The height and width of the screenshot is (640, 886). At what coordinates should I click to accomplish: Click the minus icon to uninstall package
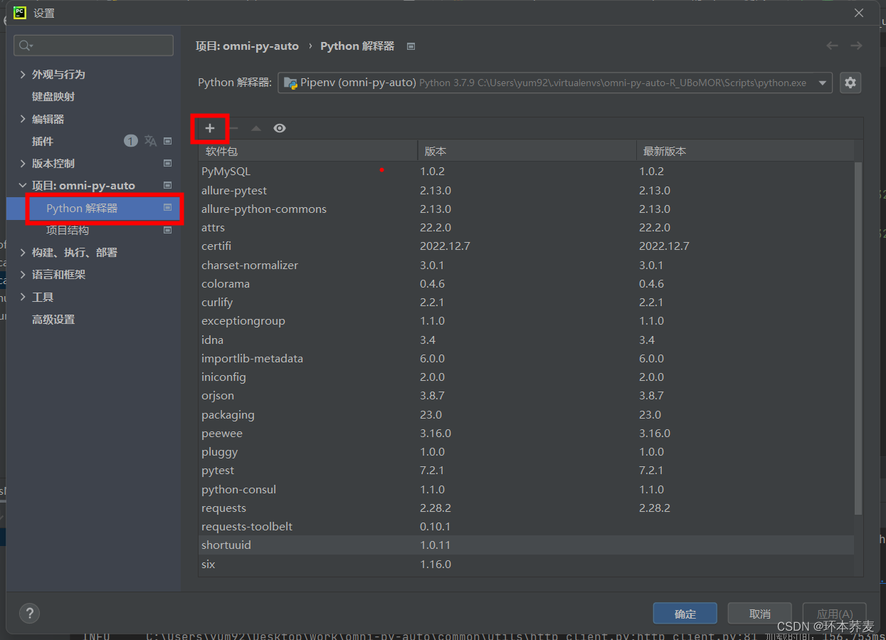coord(233,128)
